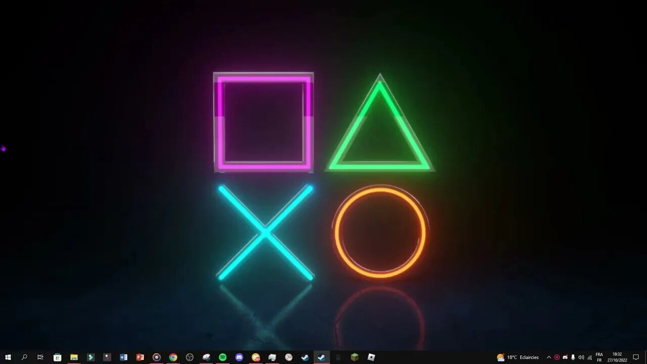Open the green app icon beside File Explorer
Viewport: 647px width, 364px height.
[x=90, y=357]
